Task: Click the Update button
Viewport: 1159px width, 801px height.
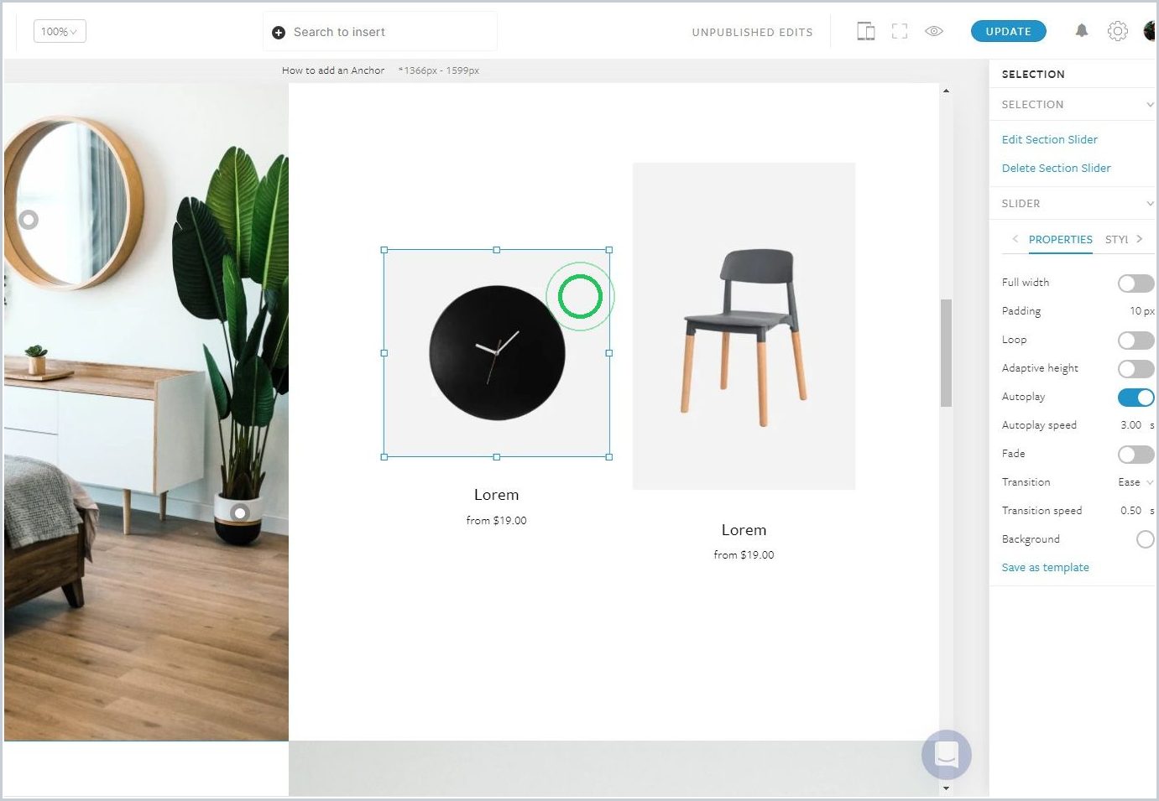Action: [1008, 32]
